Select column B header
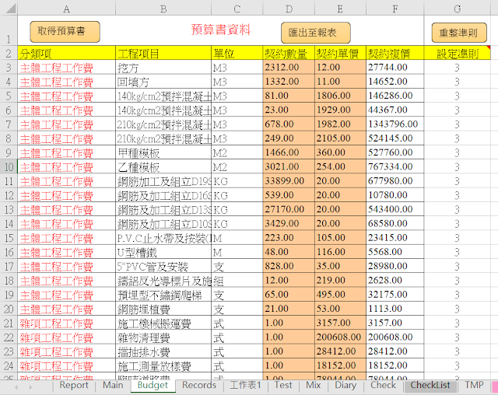 click(x=163, y=9)
